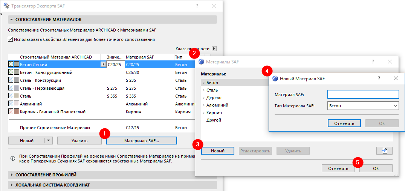Expand the Дерево materials tree node
The image size is (405, 191).
point(203,98)
